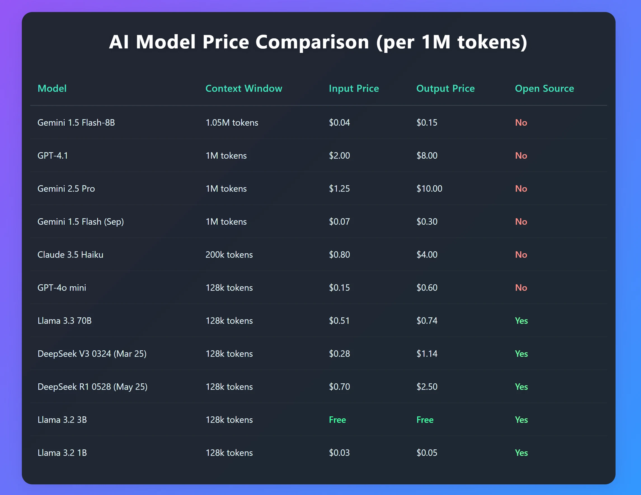Click the Gemini 2.5 Pro model name
This screenshot has height=495, width=641.
pos(66,189)
